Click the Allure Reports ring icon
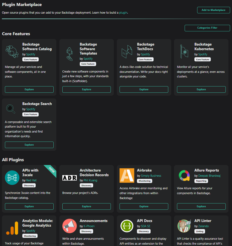232x246 pixels. 184,175
